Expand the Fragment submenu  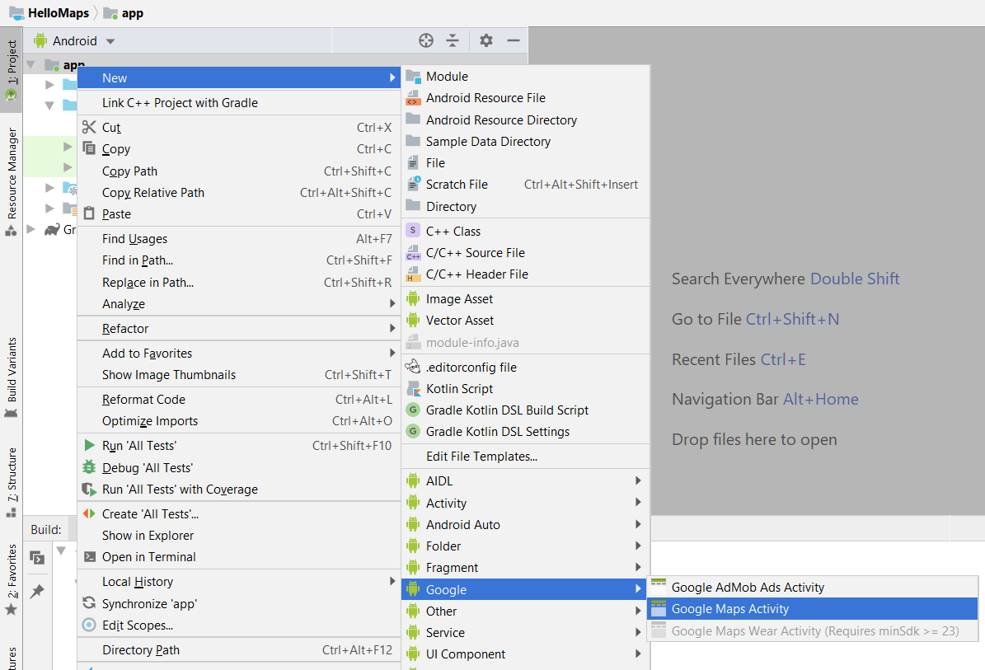coord(525,567)
